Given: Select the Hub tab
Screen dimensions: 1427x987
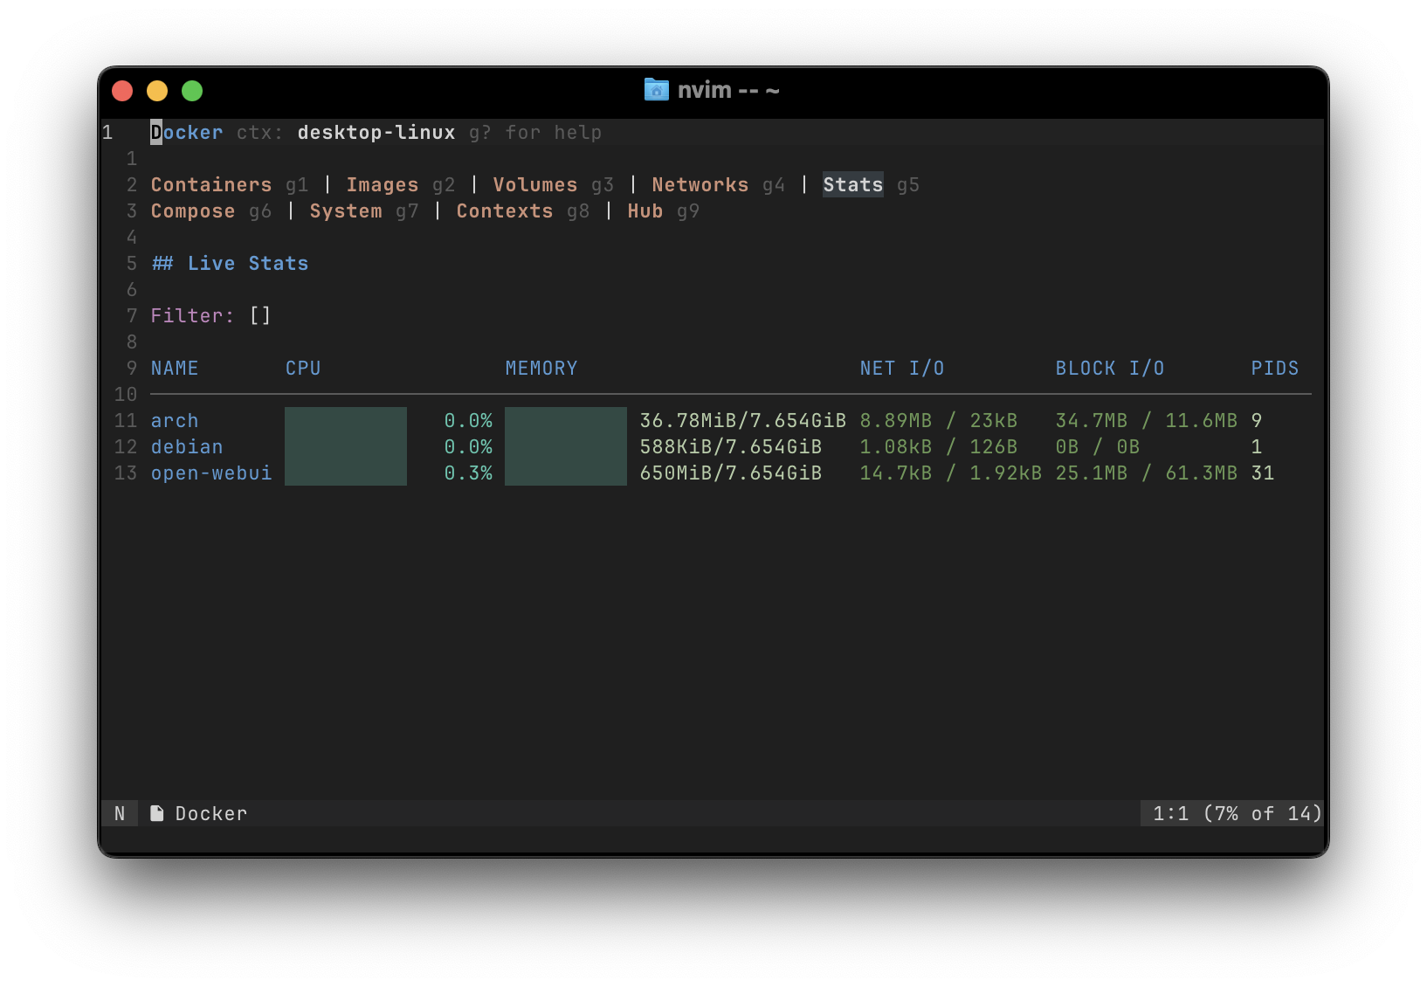Looking at the screenshot, I should pos(645,211).
